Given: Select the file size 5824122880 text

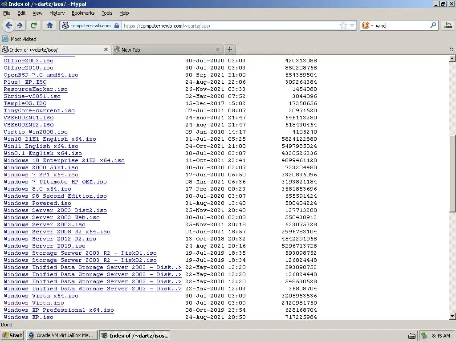Looking at the screenshot, I should 299,139.
